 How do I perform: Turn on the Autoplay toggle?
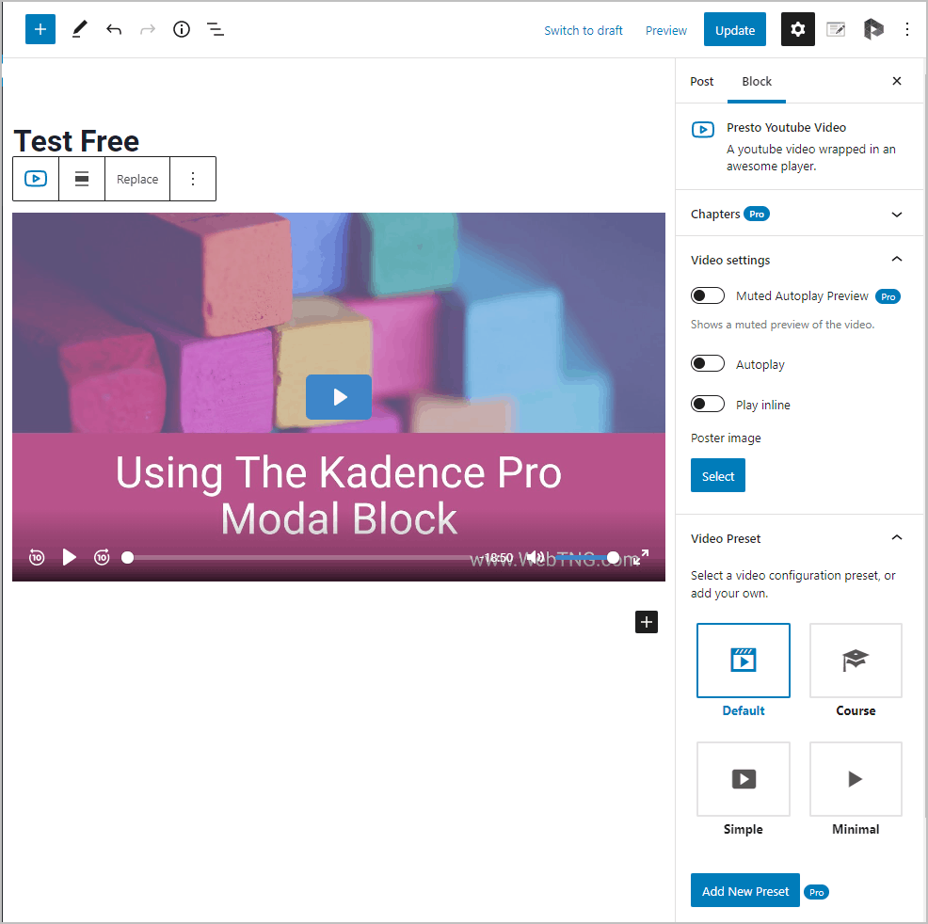click(708, 364)
